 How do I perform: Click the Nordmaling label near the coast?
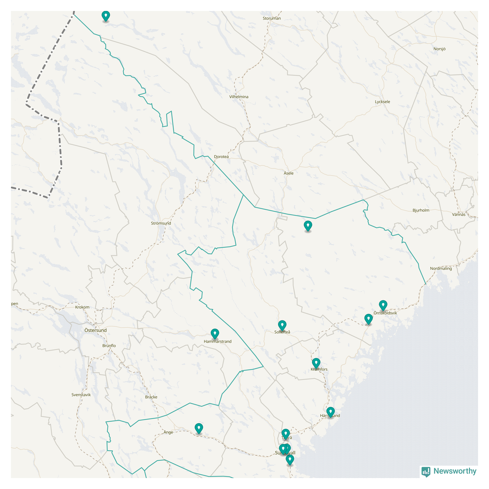coord(441,269)
